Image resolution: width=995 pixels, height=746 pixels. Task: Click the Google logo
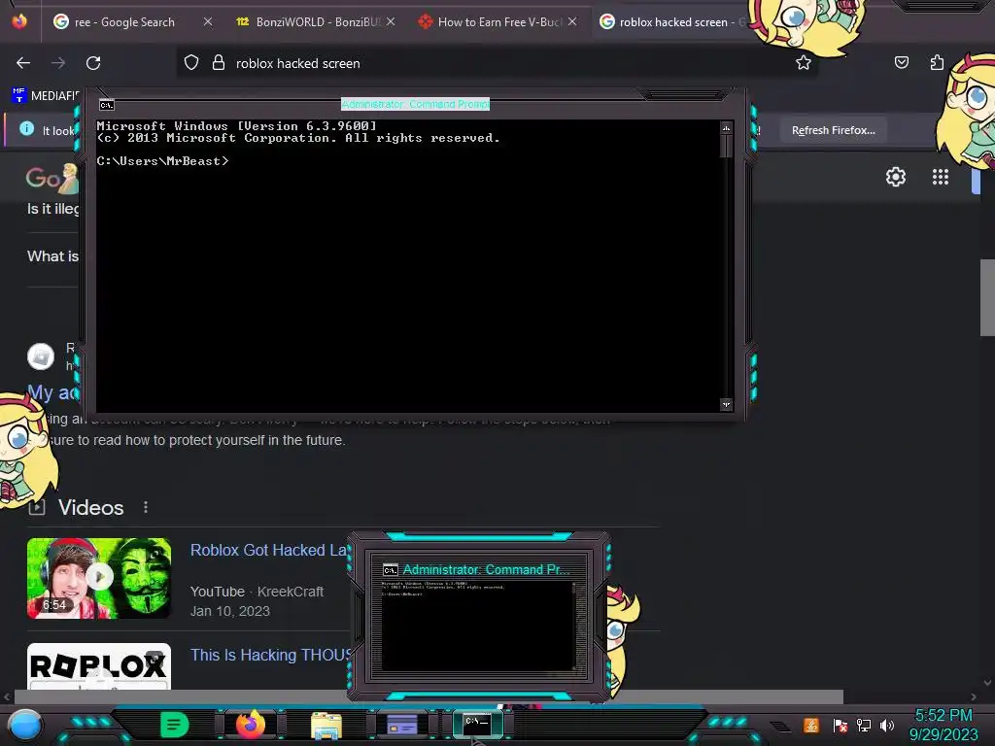(51, 179)
